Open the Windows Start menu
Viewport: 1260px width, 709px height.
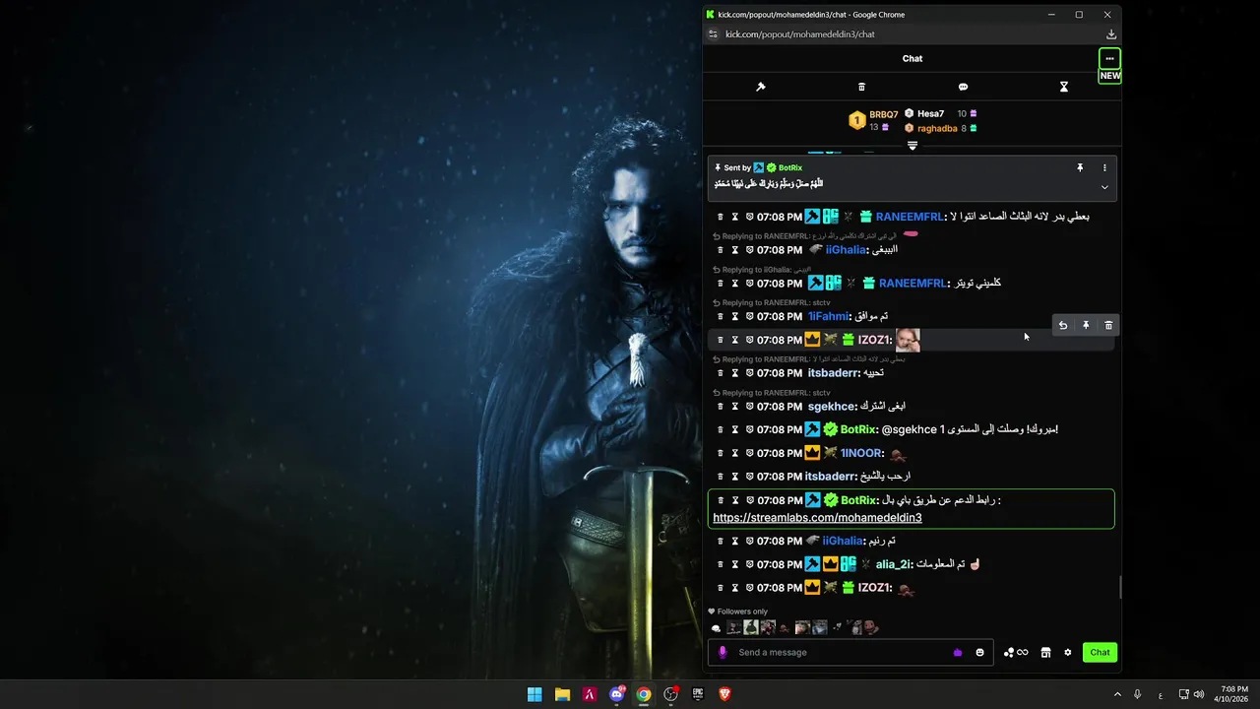(535, 694)
